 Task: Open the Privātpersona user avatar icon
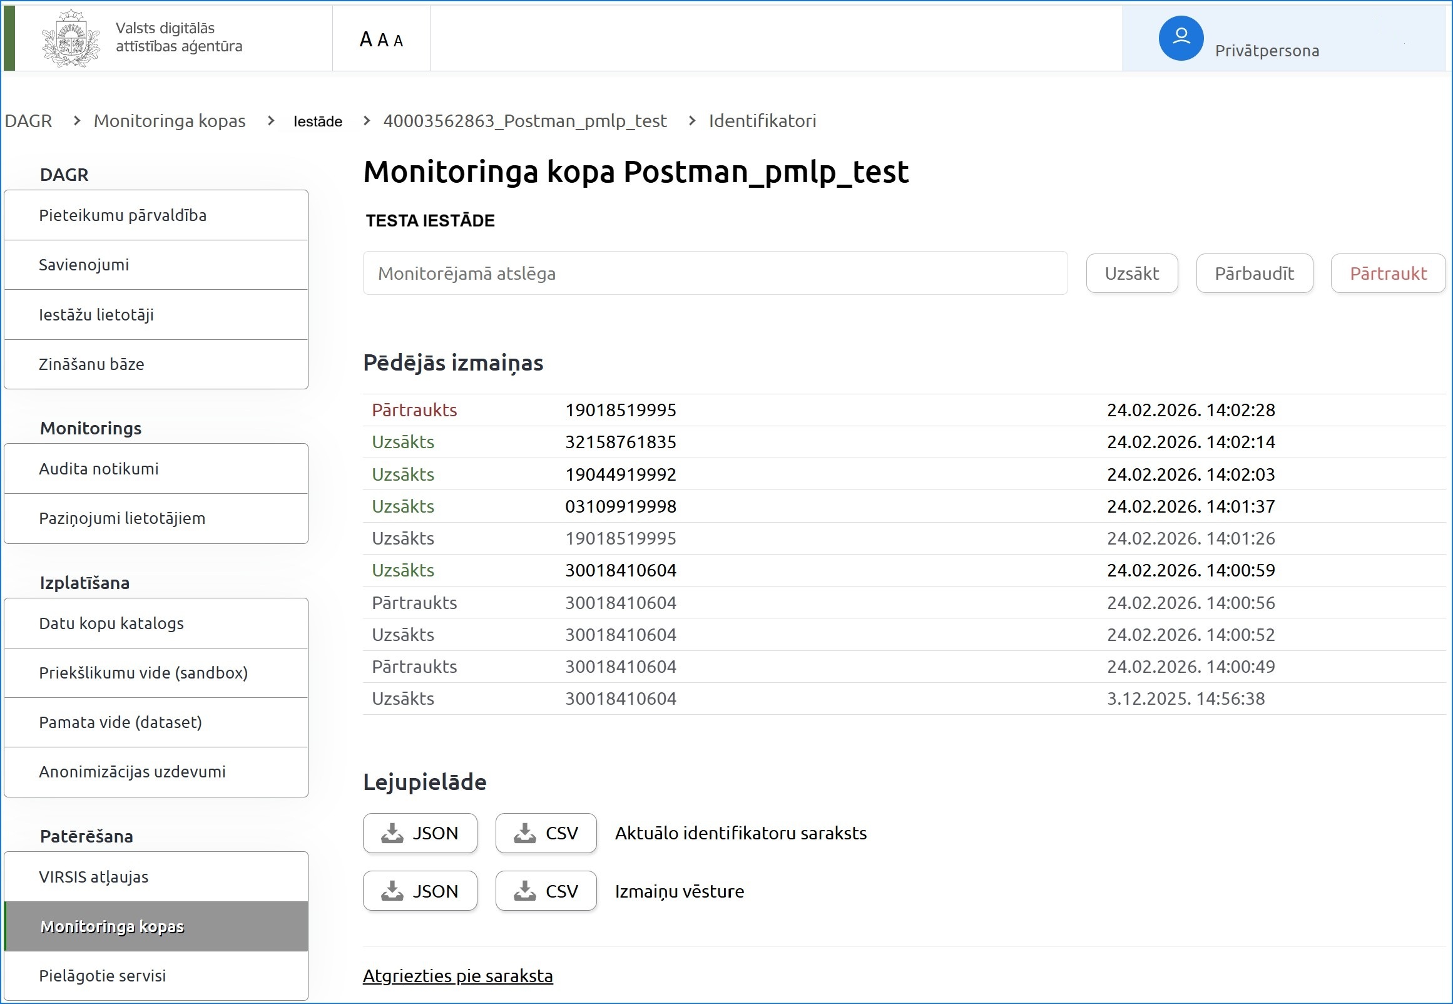coord(1181,38)
